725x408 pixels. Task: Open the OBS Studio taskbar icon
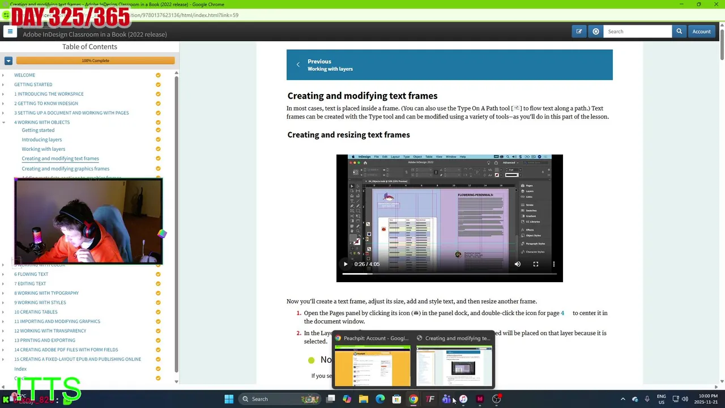pyautogui.click(x=496, y=399)
